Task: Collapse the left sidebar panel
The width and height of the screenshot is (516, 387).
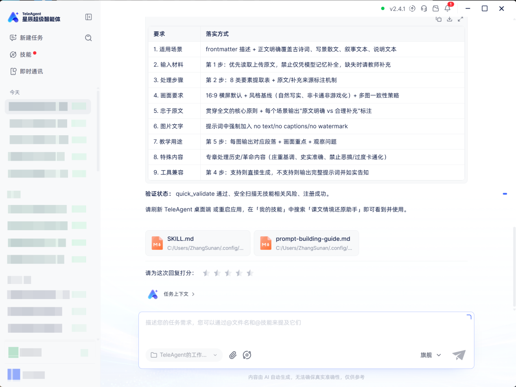Action: tap(88, 17)
